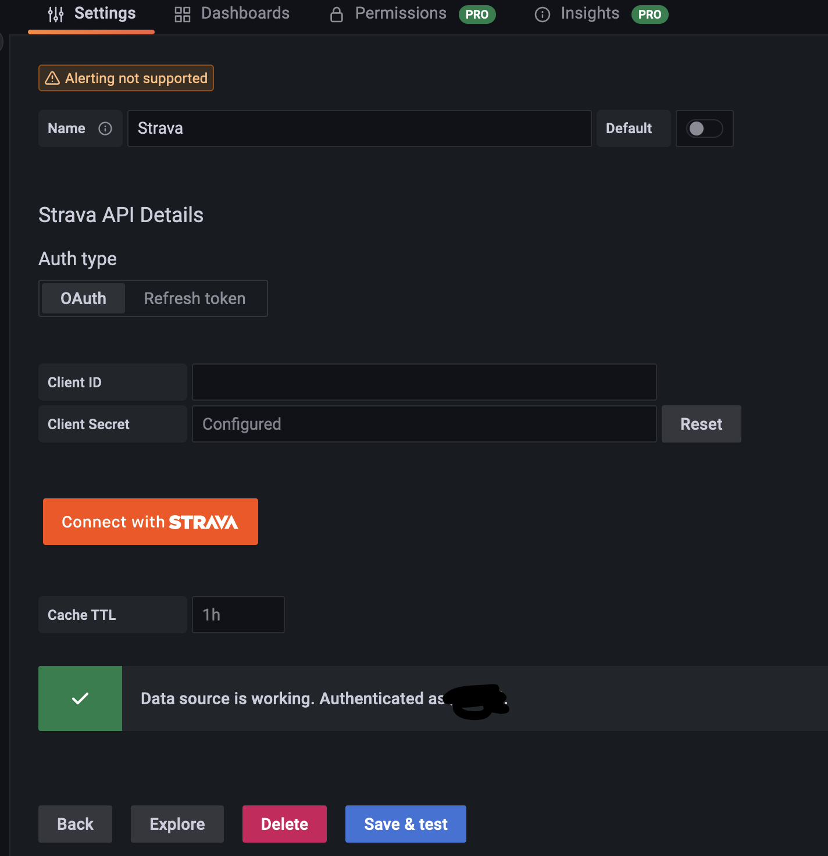
Task: Reset the Client Secret
Action: click(701, 424)
